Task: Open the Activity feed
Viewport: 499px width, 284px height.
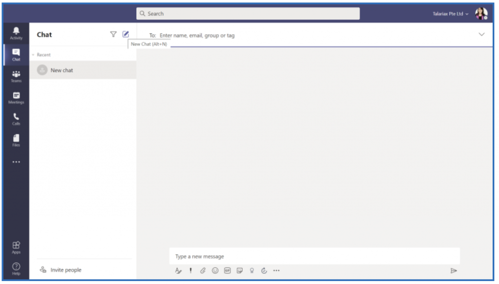Action: (x=16, y=32)
